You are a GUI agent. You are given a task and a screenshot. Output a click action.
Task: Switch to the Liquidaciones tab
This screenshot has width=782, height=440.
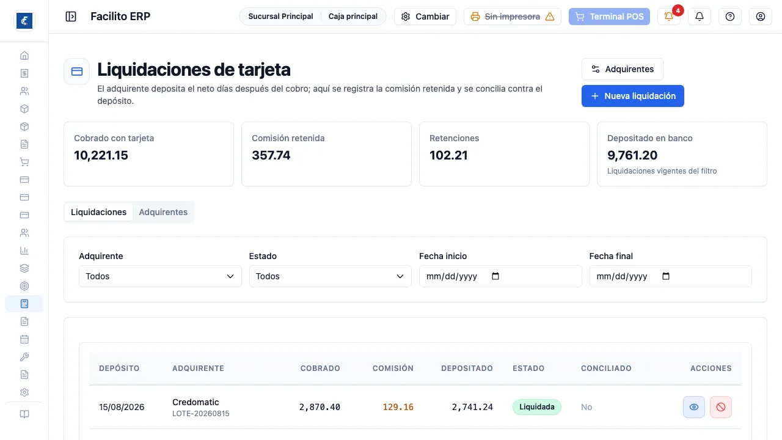point(98,212)
